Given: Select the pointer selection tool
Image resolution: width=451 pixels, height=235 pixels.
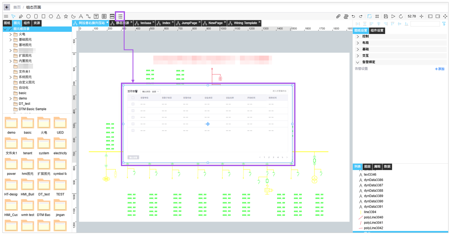Looking at the screenshot, I should click(x=13, y=16).
